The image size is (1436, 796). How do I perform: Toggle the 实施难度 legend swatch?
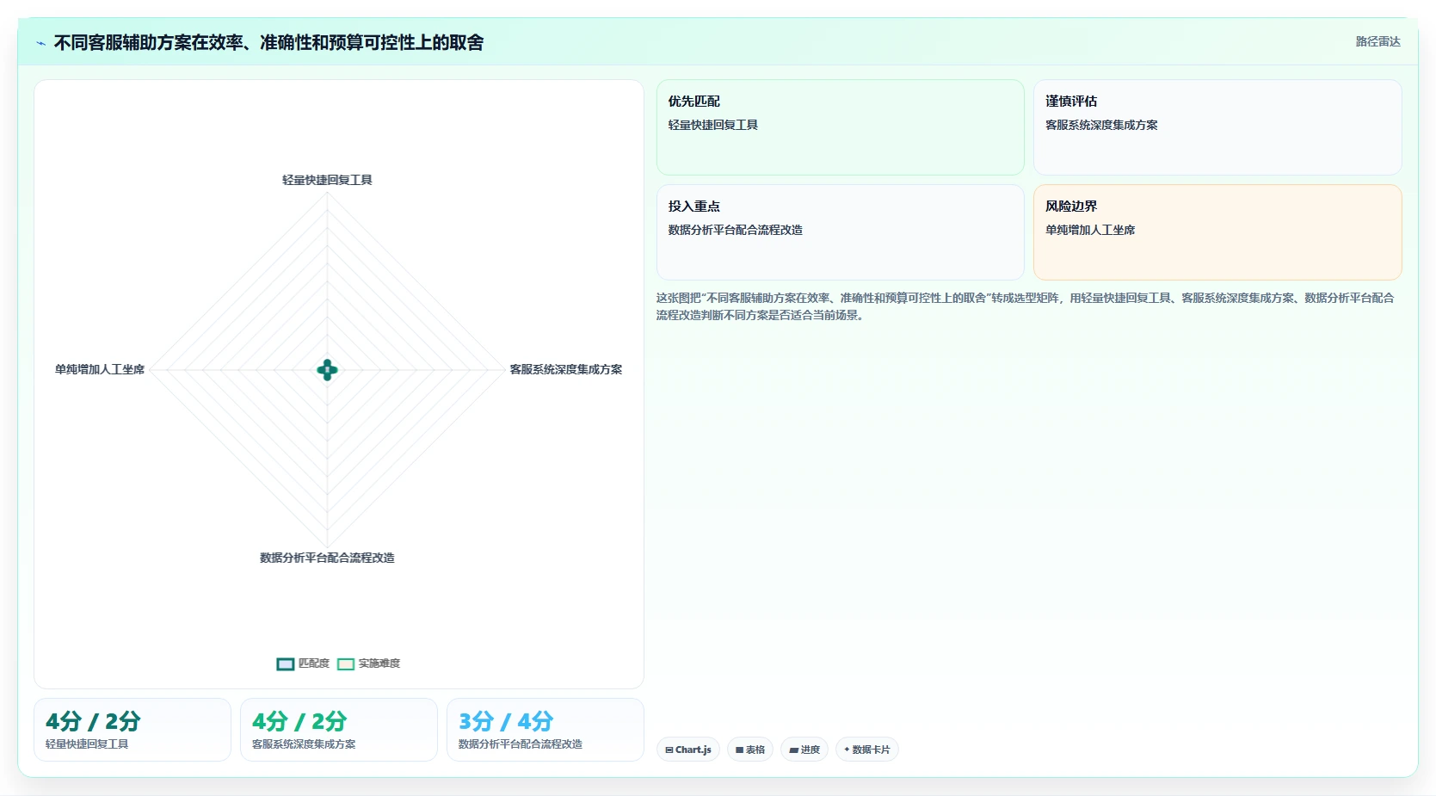(x=346, y=663)
